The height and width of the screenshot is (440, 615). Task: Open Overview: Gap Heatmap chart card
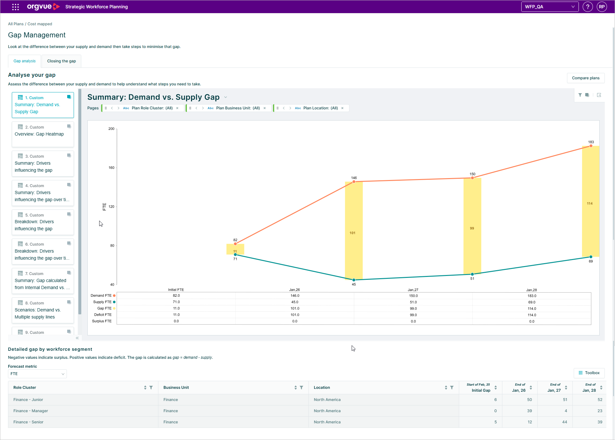(x=43, y=134)
